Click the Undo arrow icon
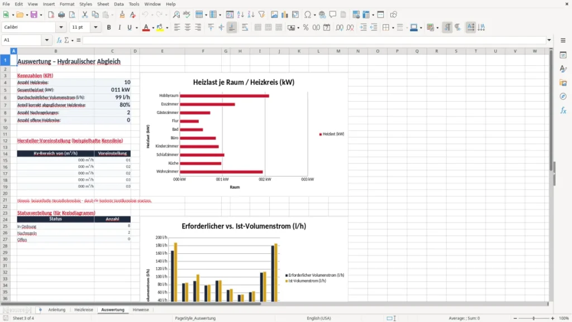The image size is (572, 322). coord(145,15)
